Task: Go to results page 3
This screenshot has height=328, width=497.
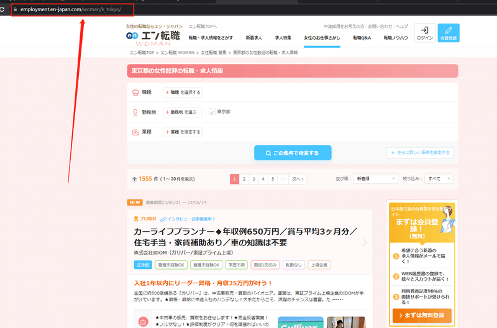Action: (253, 179)
